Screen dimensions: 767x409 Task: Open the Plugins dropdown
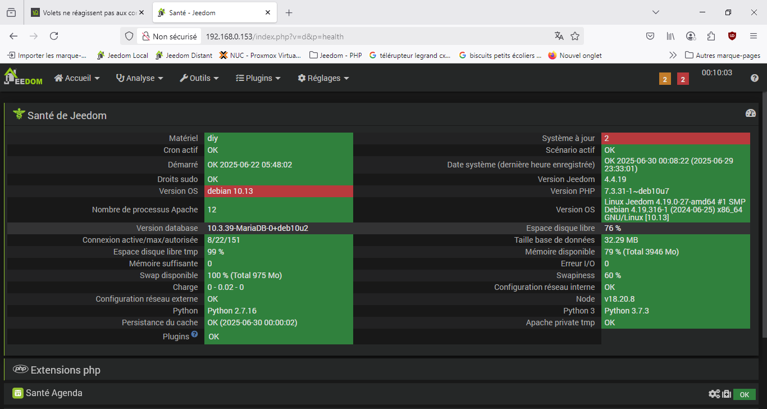[258, 78]
